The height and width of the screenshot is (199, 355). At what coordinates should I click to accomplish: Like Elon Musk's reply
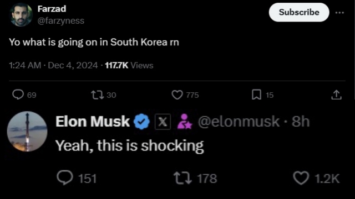(x=301, y=178)
